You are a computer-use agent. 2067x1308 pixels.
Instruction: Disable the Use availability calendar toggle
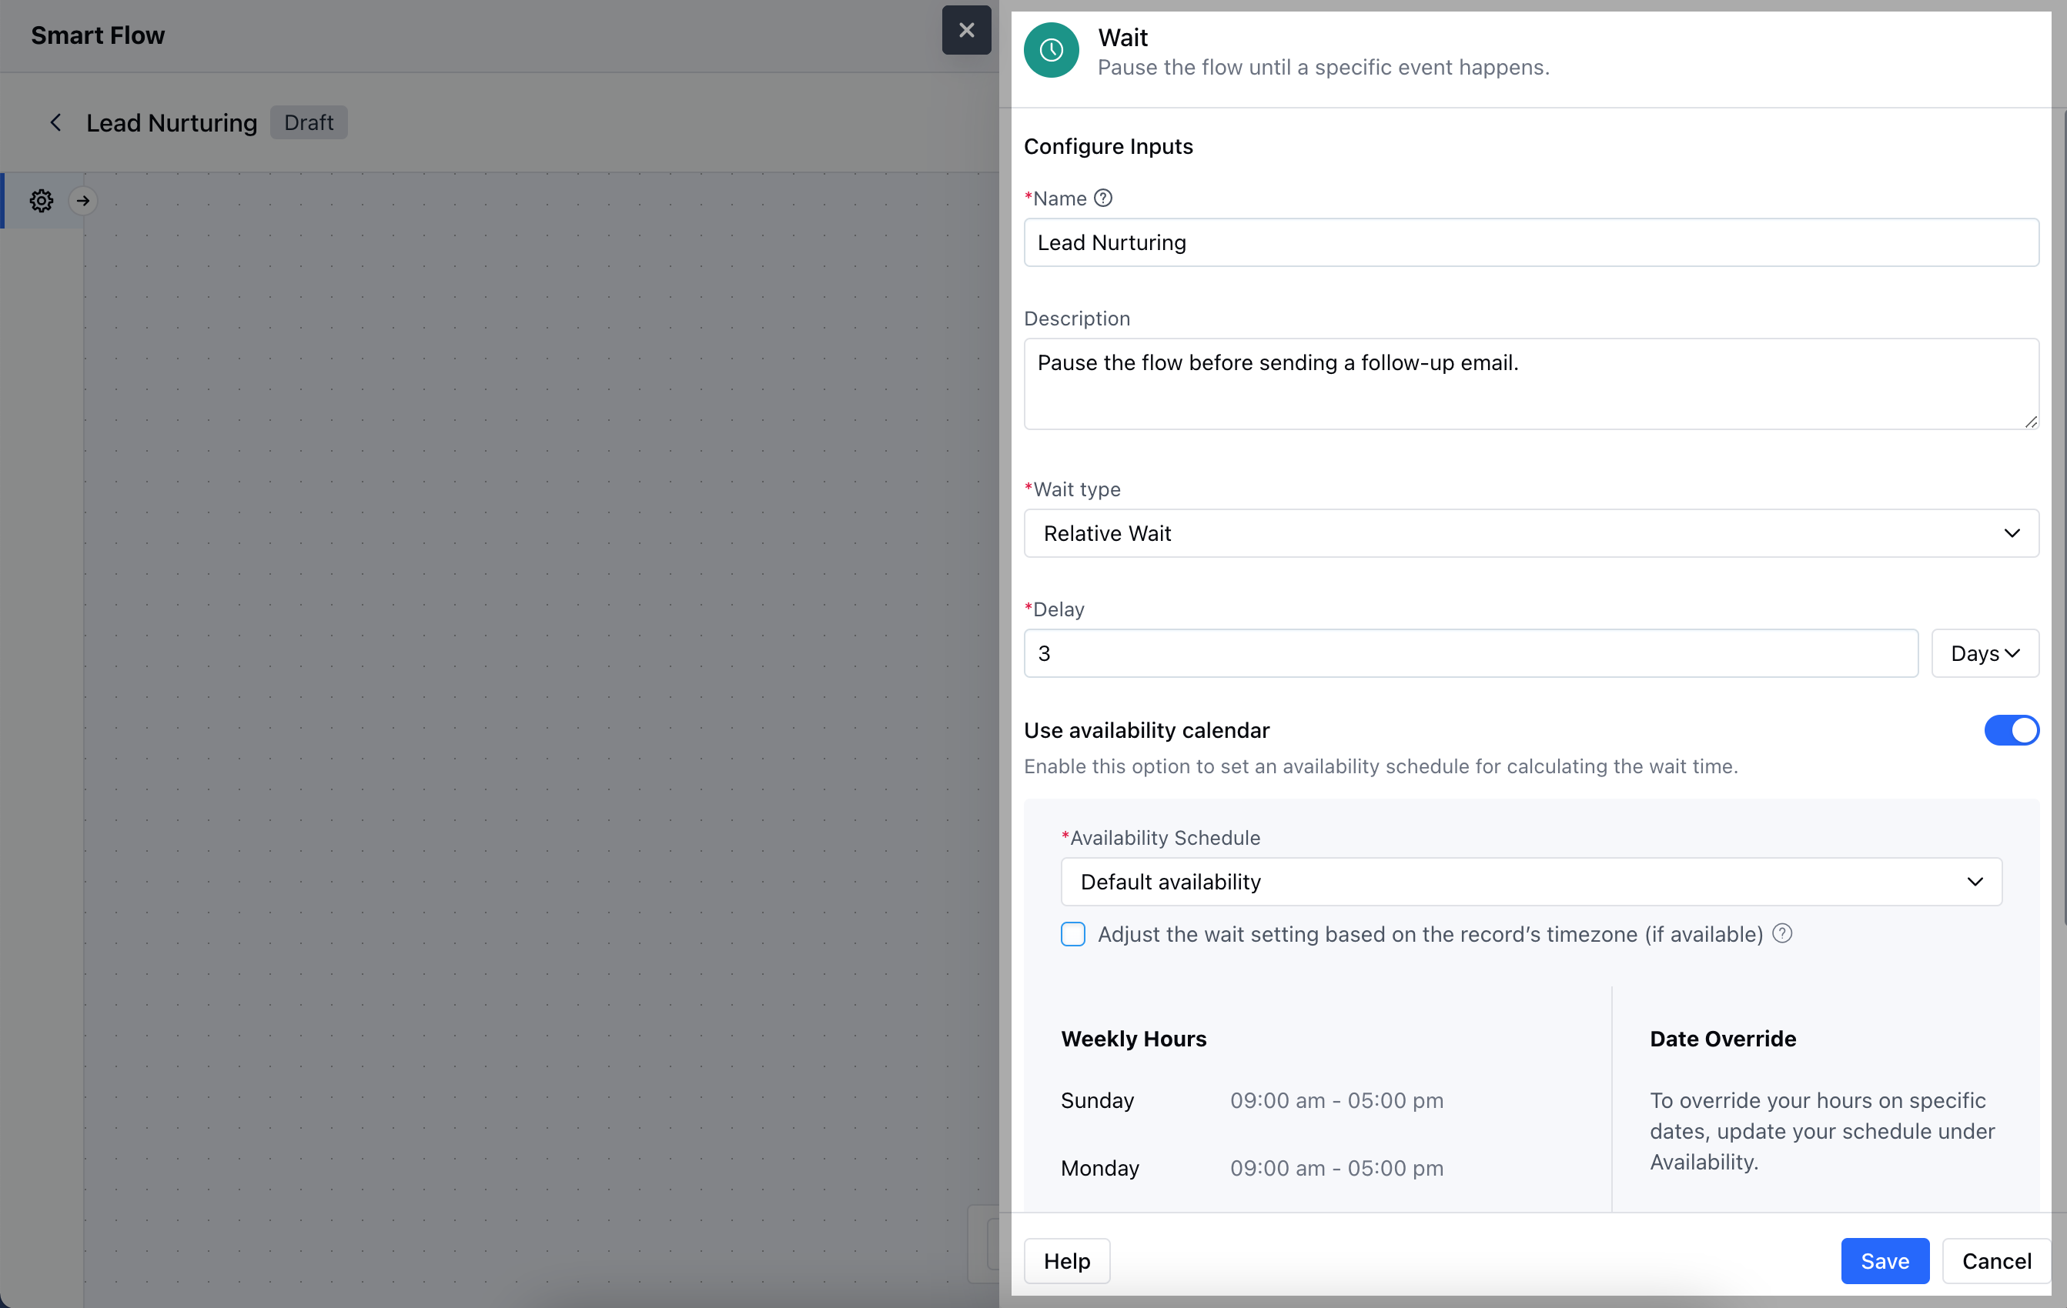coord(2010,730)
